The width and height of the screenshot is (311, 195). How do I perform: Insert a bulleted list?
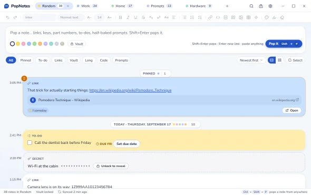point(184,17)
